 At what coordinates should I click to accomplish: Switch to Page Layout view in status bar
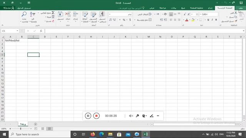coord(43,129)
